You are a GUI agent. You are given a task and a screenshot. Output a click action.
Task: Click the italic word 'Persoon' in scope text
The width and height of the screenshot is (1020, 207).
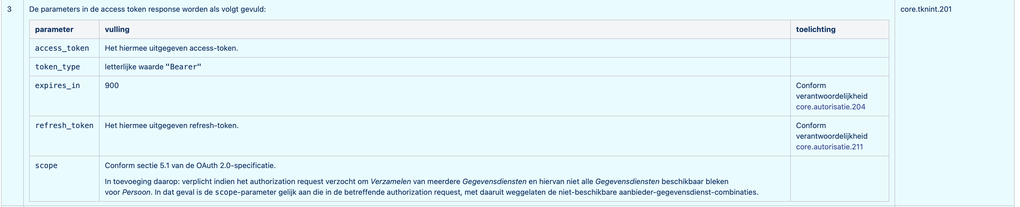[136, 192]
